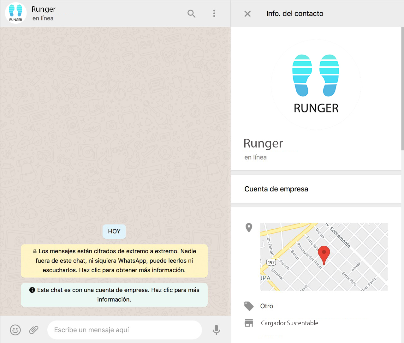
Task: Close the contact info panel
Action: [x=247, y=14]
